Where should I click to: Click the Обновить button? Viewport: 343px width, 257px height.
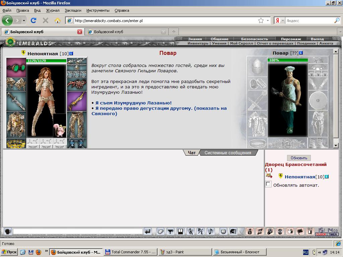299,158
